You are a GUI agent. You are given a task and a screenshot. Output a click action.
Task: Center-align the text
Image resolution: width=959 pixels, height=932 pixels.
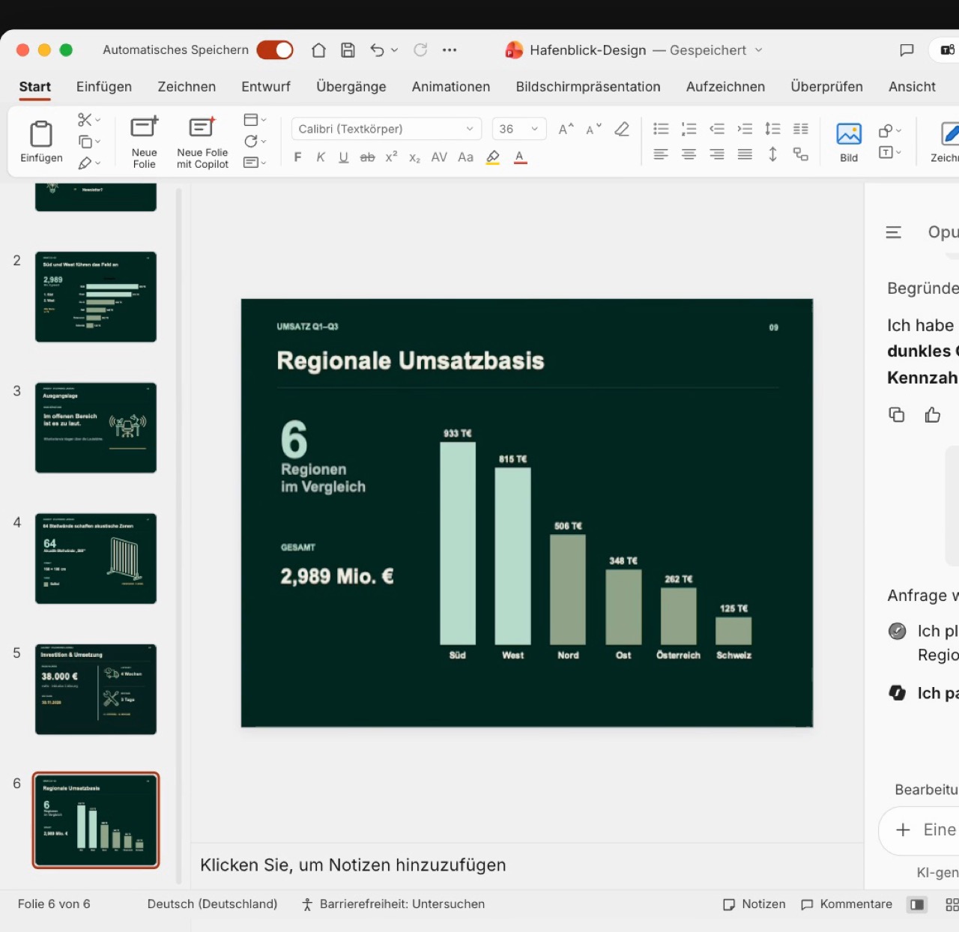click(x=689, y=154)
